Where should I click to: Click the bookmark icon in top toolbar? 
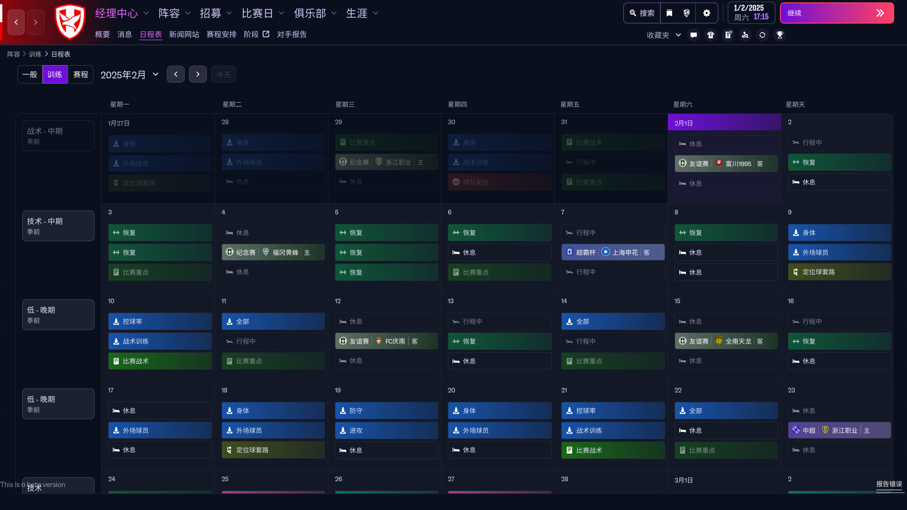669,13
